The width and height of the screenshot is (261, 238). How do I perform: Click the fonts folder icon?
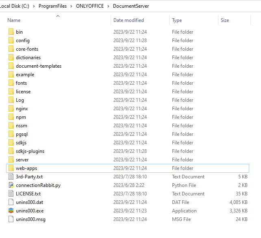tap(11, 83)
